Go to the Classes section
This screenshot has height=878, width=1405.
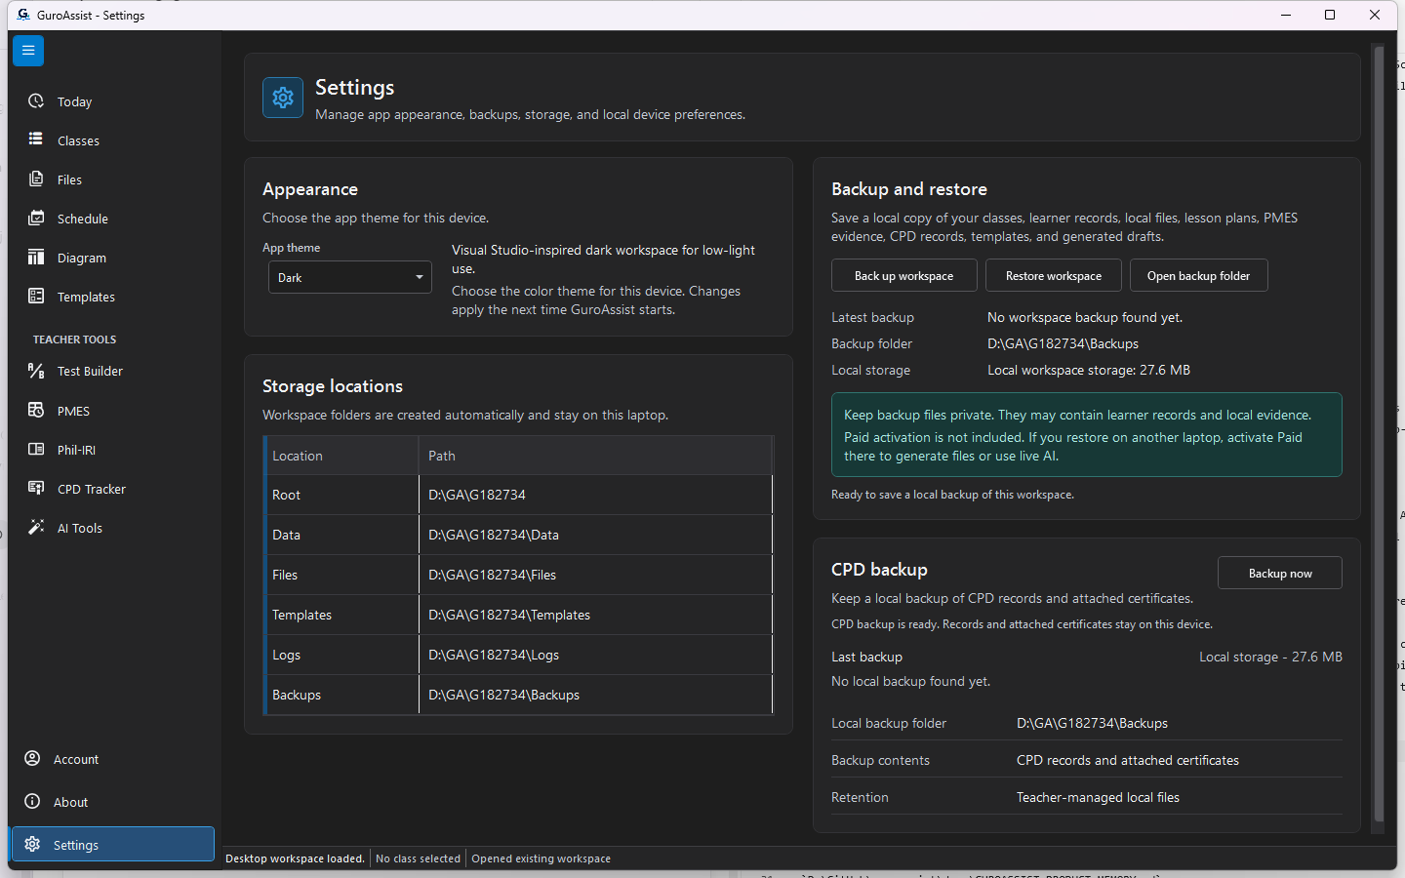(x=112, y=140)
